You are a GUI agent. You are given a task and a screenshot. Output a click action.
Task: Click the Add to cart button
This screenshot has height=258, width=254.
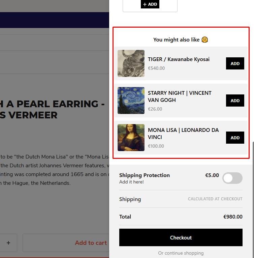[66, 243]
